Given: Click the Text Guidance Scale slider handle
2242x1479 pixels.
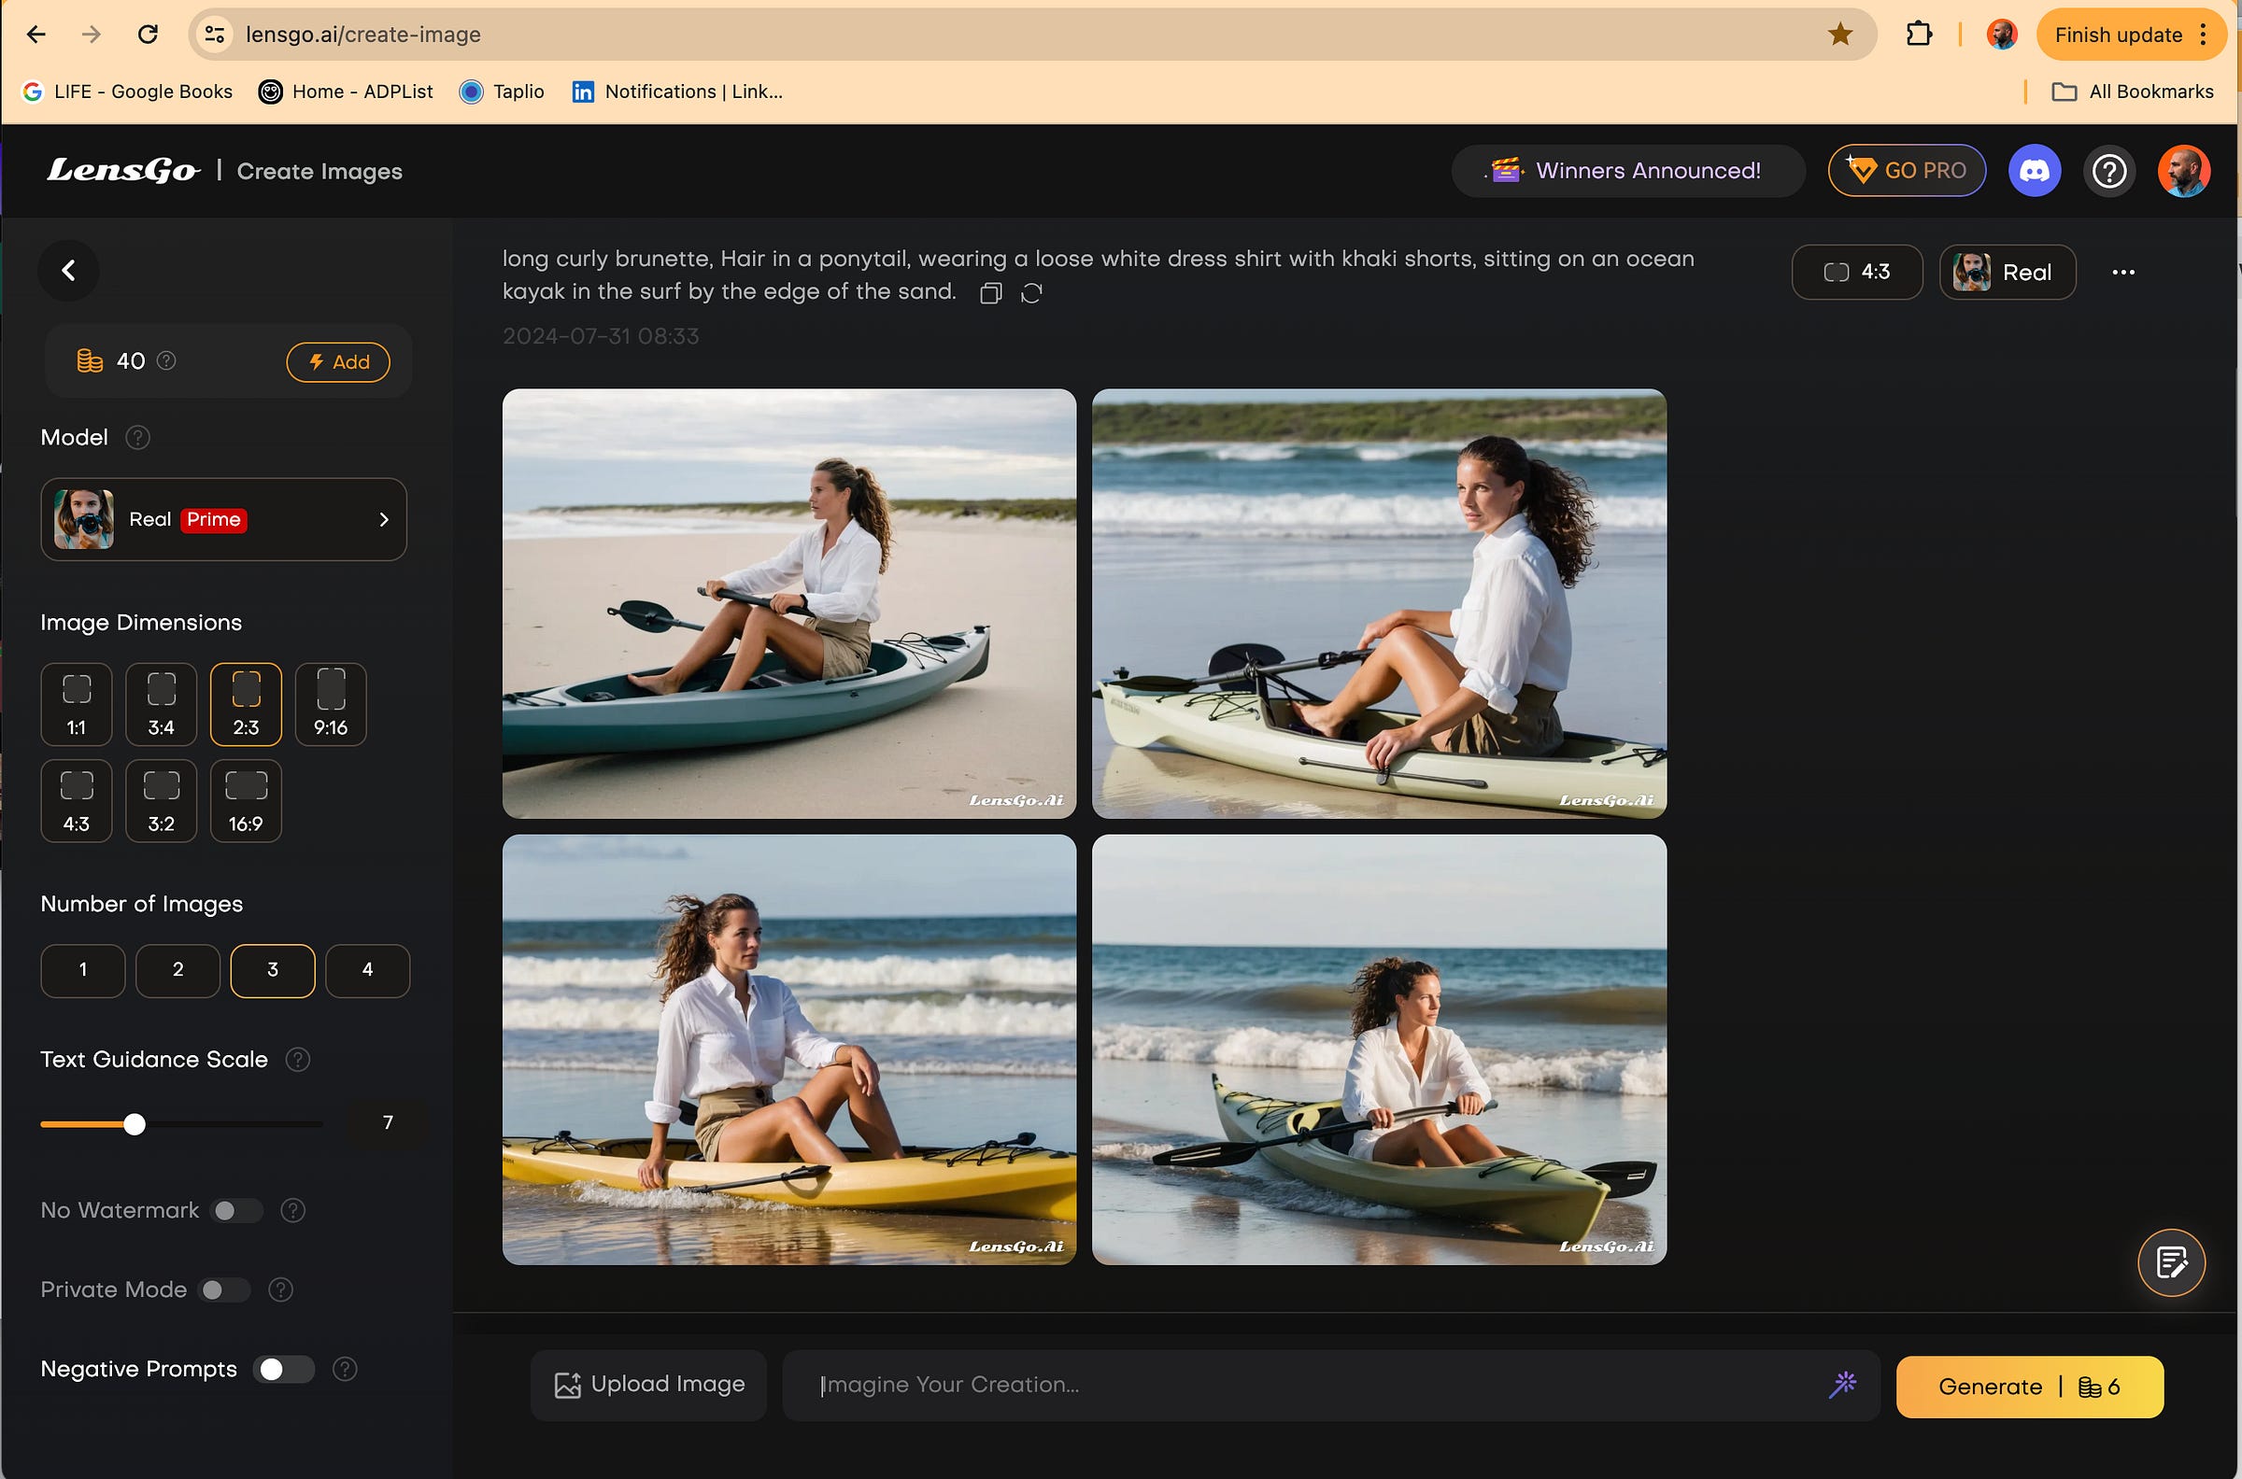Looking at the screenshot, I should (135, 1123).
